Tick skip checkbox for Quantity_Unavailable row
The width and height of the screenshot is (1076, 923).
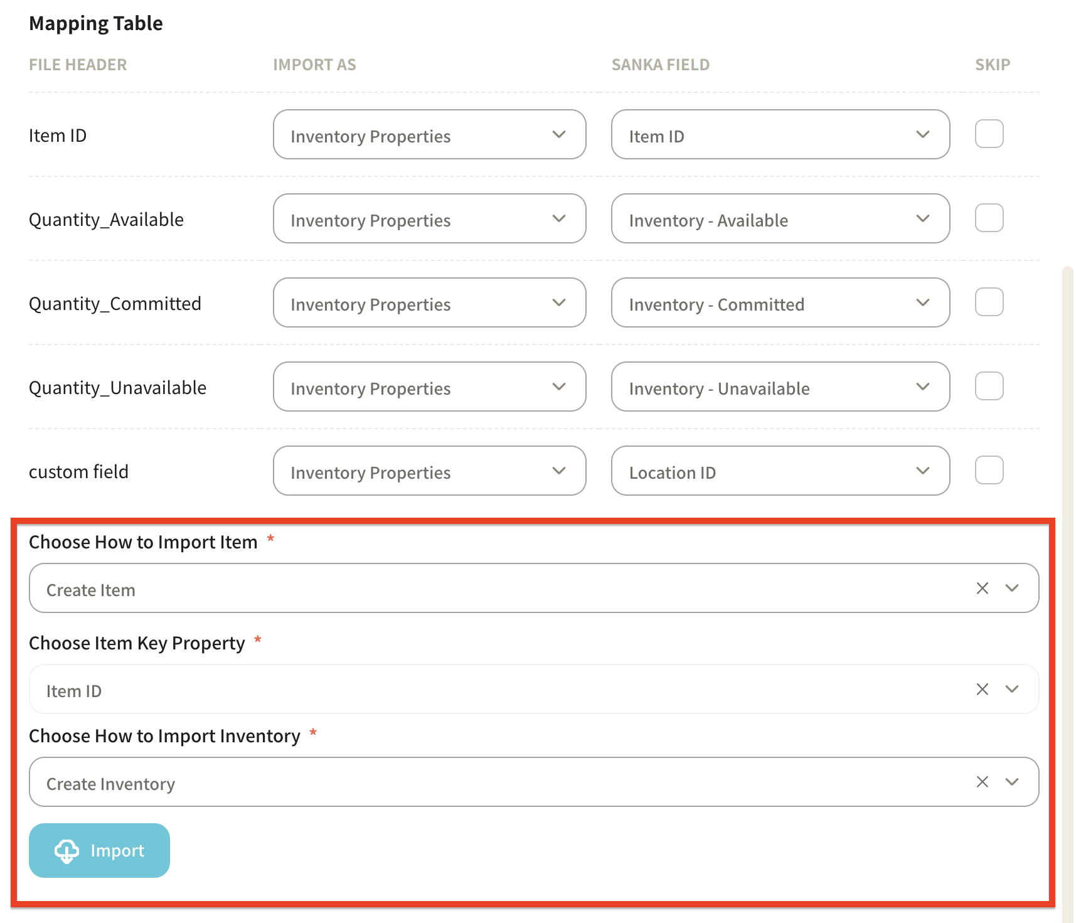click(989, 387)
